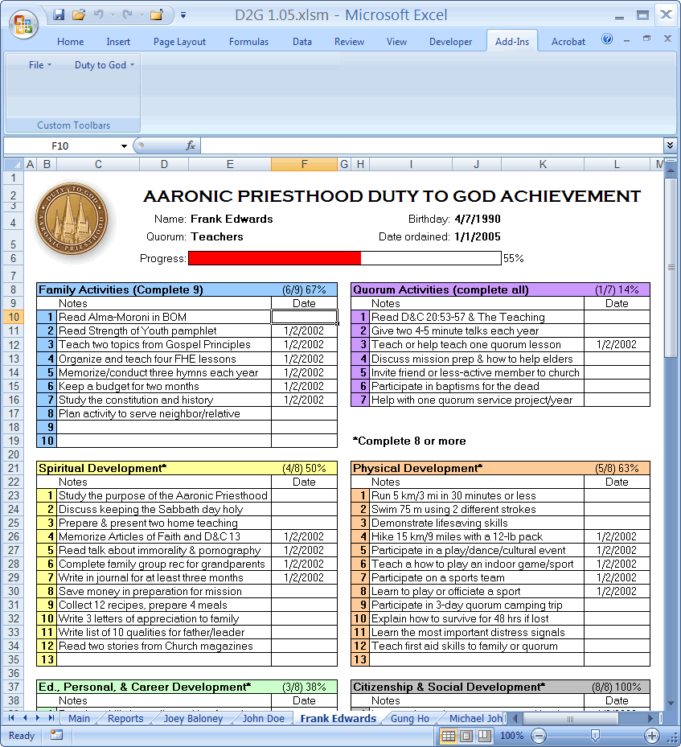The image size is (681, 747).
Task: Select the Acrobat ribbon tab
Action: pyautogui.click(x=568, y=42)
